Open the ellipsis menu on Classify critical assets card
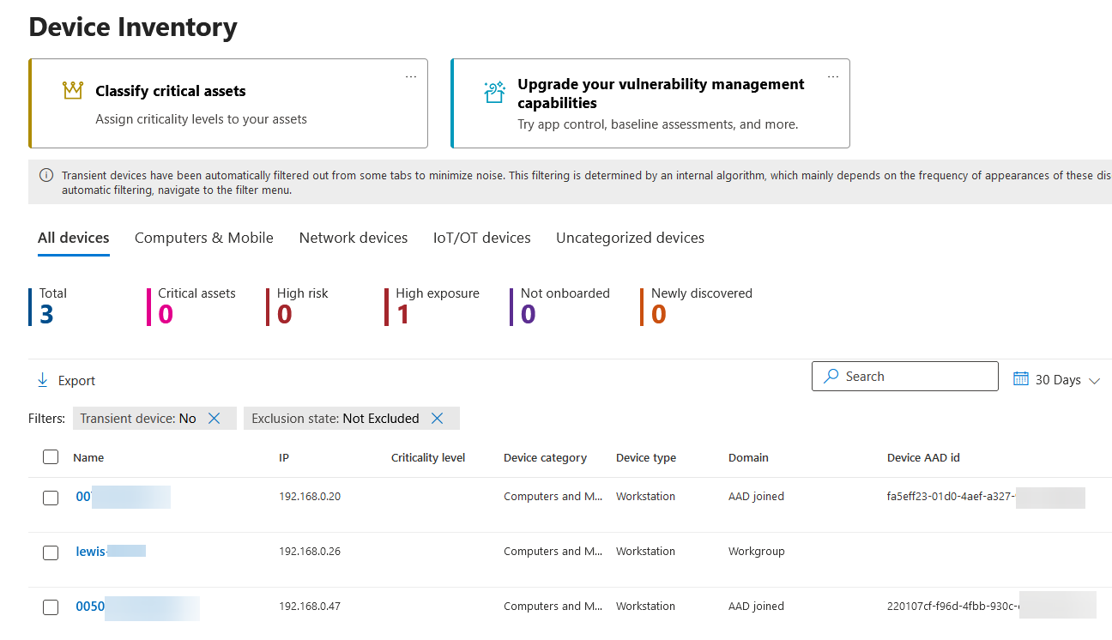 click(411, 75)
